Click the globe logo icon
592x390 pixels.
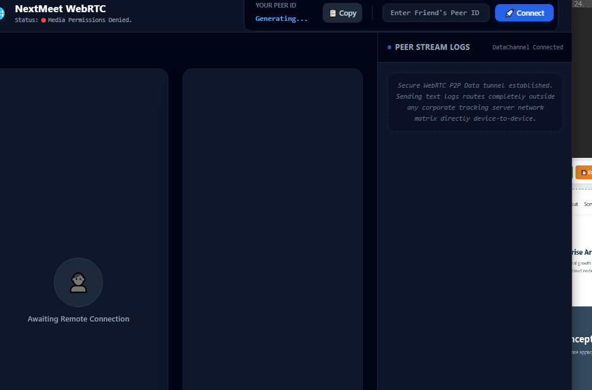click(x=2, y=13)
